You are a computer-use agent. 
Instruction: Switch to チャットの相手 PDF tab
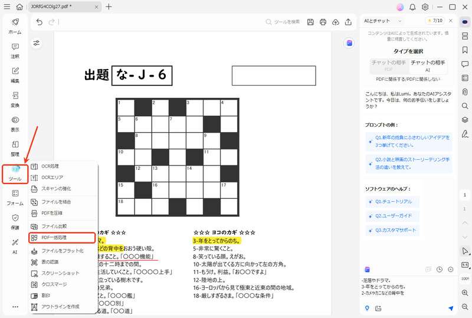389,65
